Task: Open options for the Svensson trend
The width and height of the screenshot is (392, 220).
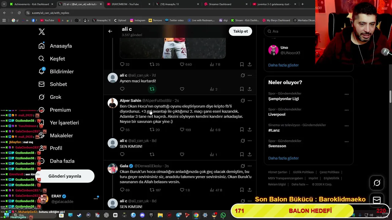Action: (346, 142)
